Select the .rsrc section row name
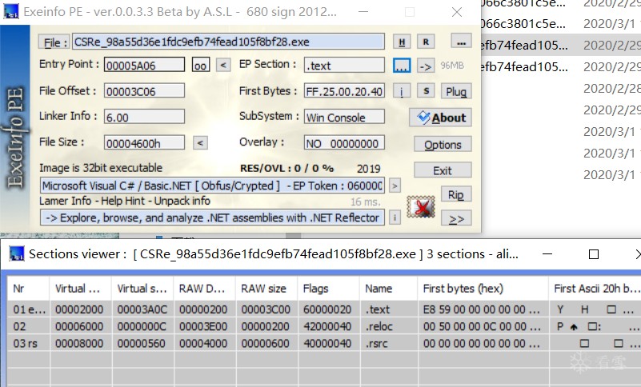 point(377,343)
